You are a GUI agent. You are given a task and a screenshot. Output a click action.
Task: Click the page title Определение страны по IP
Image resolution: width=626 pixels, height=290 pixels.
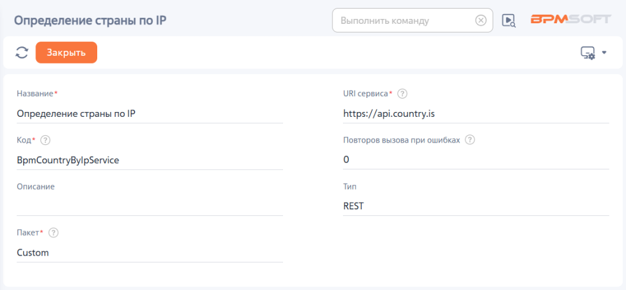point(90,20)
